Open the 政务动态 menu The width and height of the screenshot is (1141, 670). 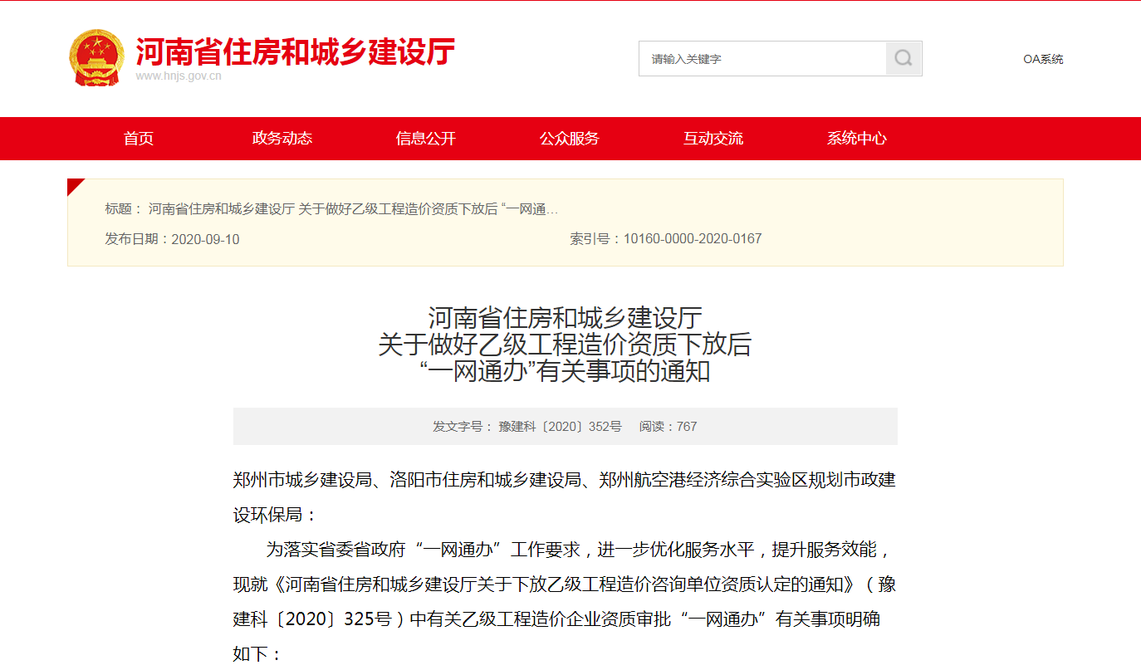pos(282,139)
